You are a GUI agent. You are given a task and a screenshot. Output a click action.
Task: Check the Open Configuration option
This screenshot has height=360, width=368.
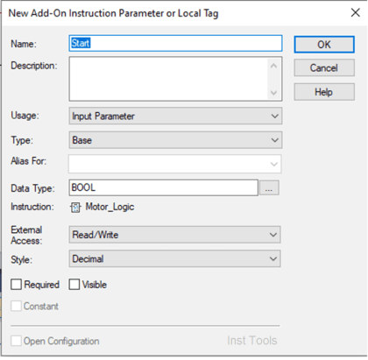coord(16,341)
